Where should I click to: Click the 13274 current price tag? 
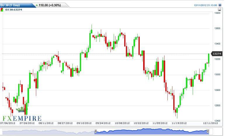pos(217,54)
